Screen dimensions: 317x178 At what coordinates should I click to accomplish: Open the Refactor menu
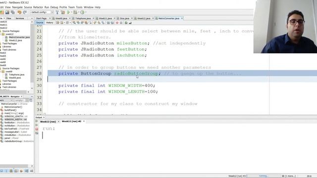[38, 7]
